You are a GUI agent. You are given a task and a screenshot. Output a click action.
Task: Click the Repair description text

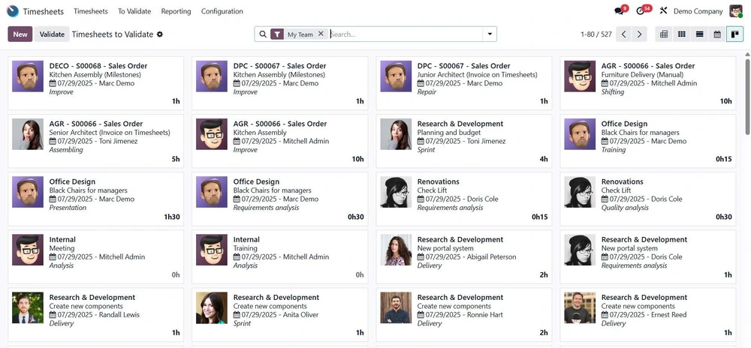click(427, 91)
